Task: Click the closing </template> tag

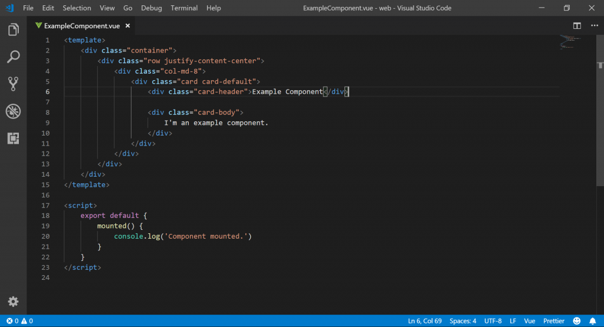Action: (87, 184)
